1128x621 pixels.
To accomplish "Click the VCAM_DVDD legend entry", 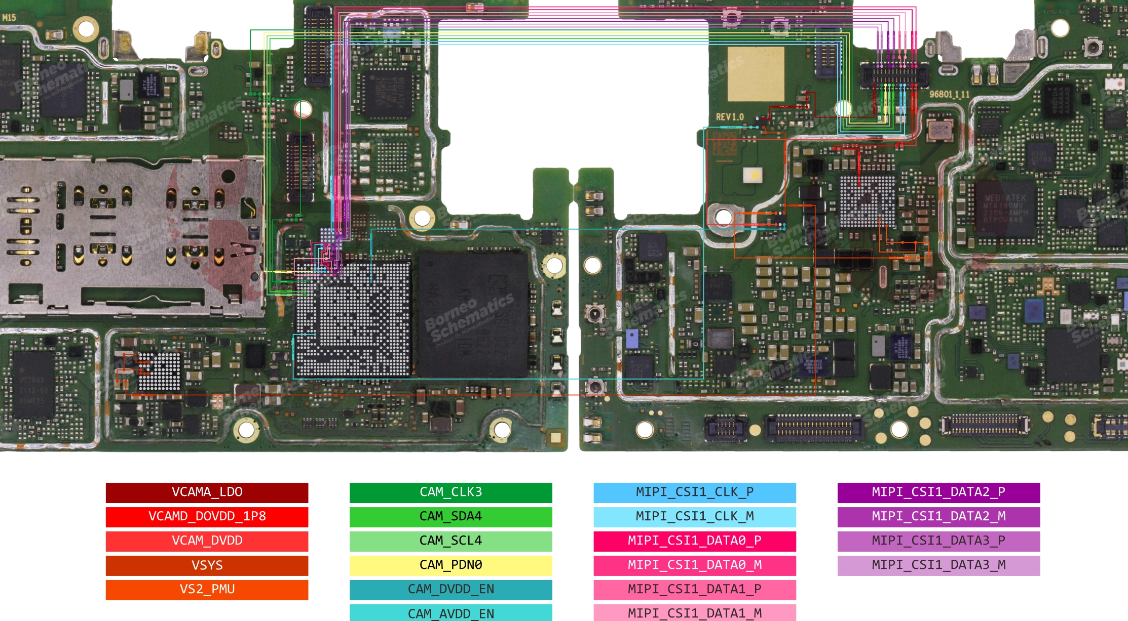I will pyautogui.click(x=207, y=541).
